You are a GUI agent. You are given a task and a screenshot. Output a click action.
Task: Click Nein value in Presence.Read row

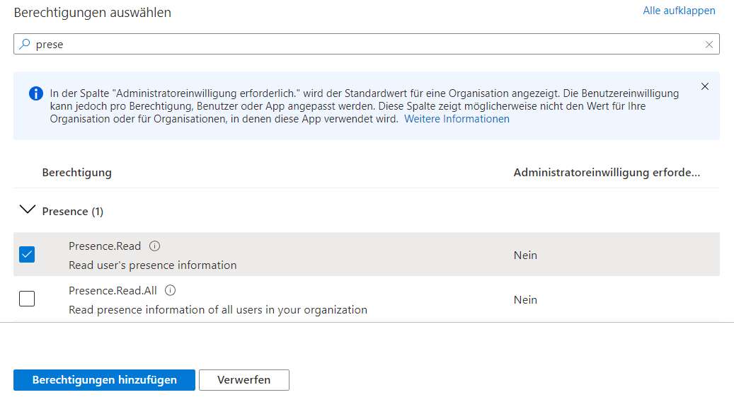coord(525,255)
